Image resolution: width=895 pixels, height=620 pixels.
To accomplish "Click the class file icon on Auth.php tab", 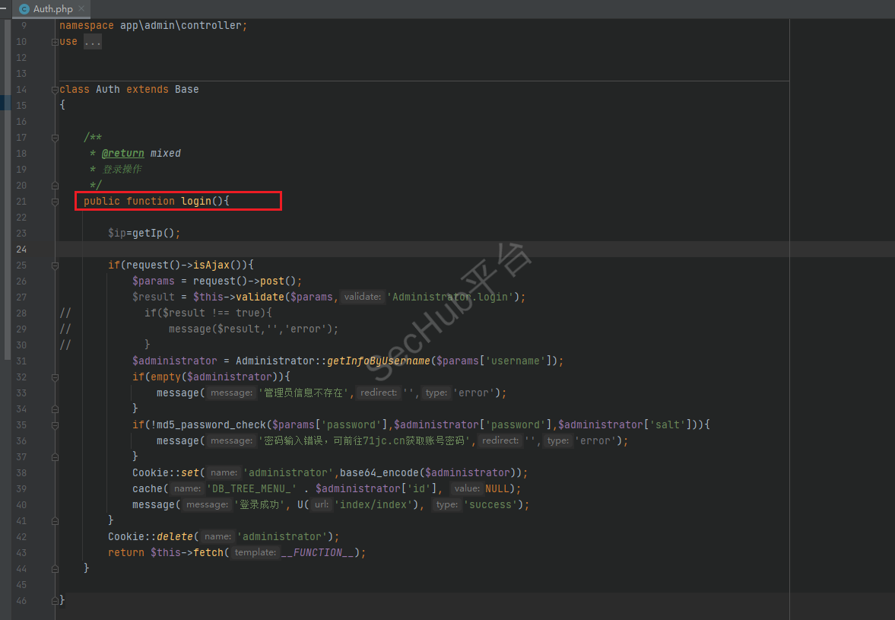I will 24,9.
